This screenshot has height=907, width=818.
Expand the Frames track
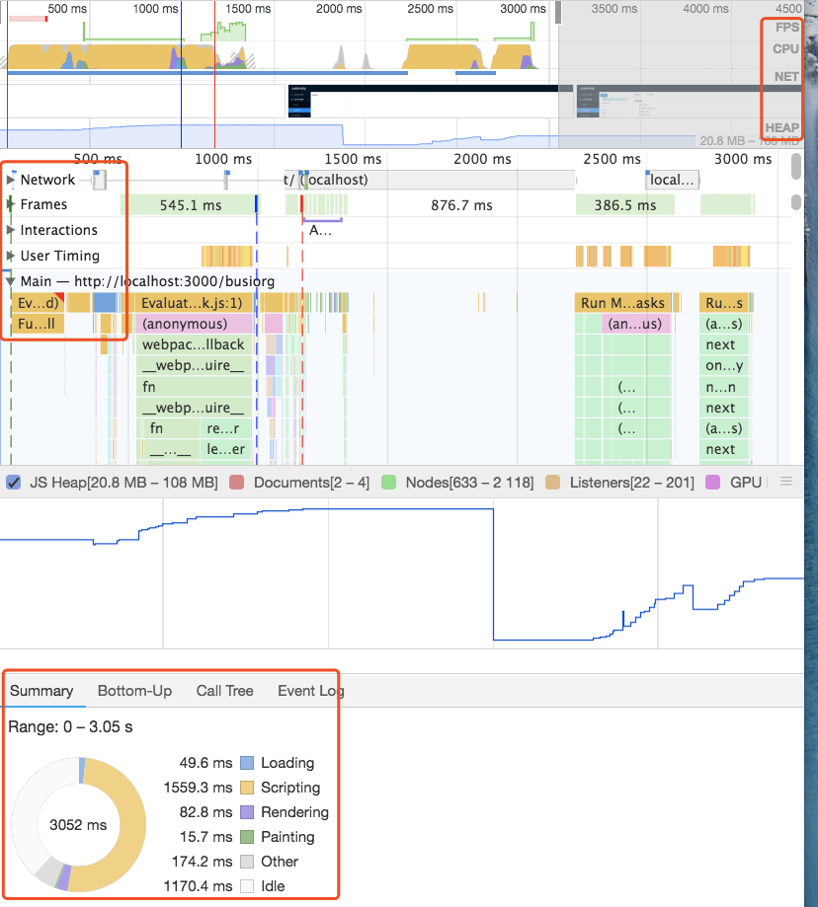11,204
